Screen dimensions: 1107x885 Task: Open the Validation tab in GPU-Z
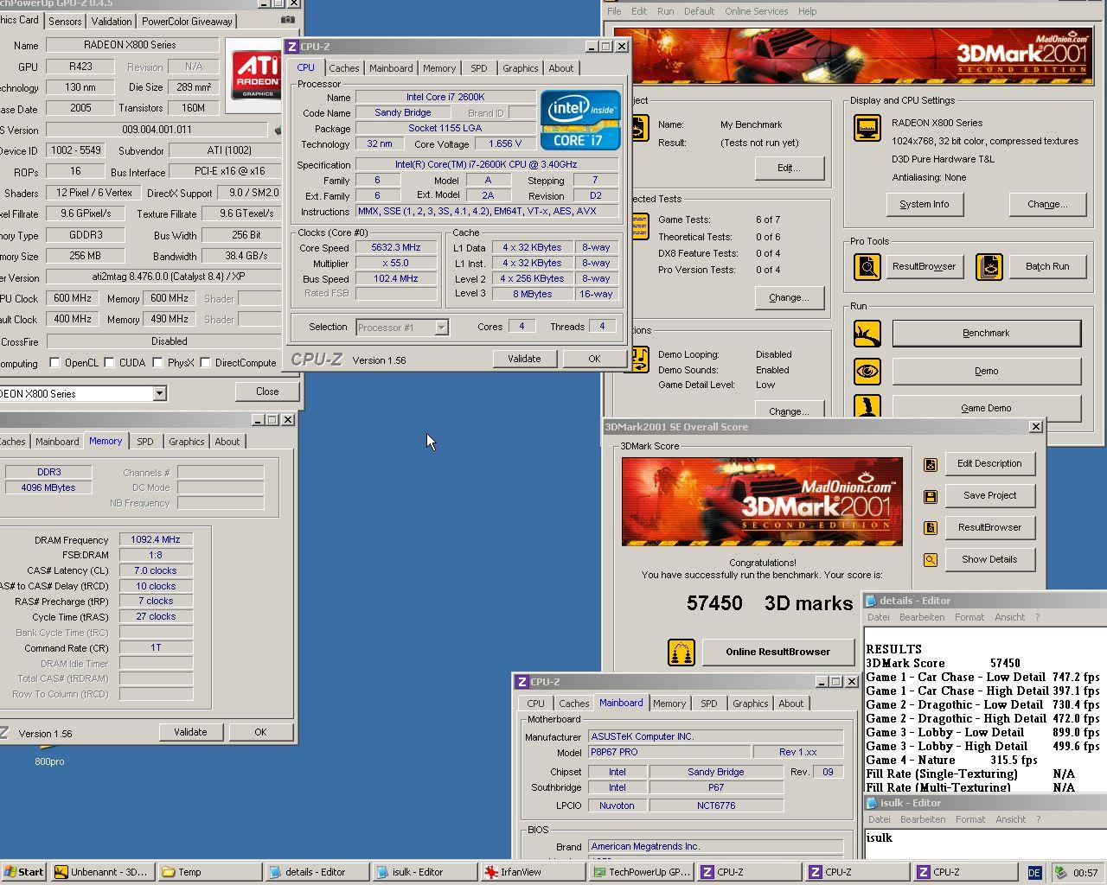112,21
